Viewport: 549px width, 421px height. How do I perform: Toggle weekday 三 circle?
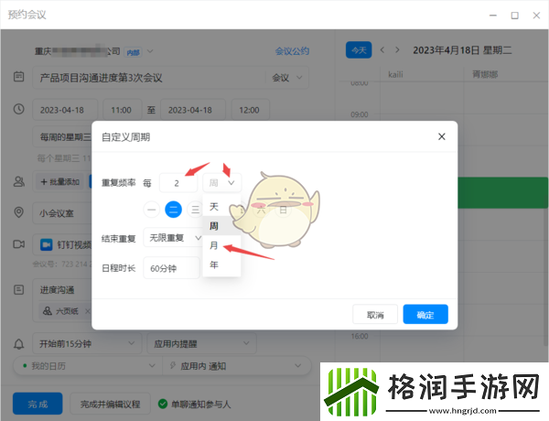(195, 210)
